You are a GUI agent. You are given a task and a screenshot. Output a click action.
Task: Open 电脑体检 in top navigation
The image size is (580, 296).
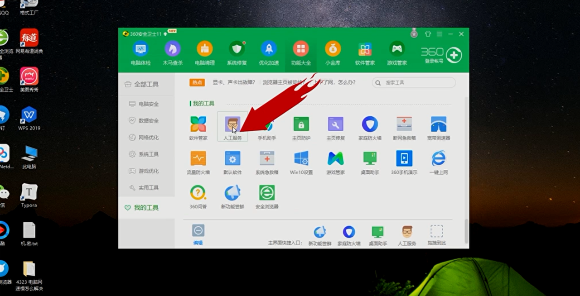coord(140,53)
